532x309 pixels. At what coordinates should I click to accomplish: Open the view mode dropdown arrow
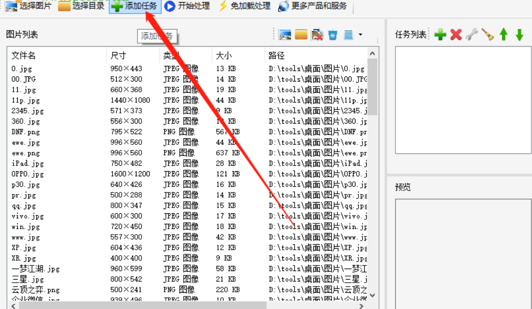pos(360,34)
